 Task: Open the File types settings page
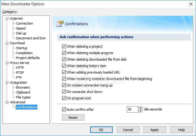click(23, 97)
